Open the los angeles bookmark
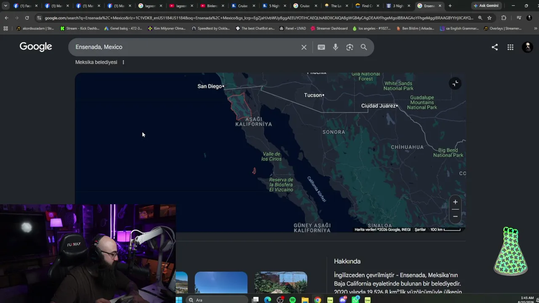 point(371,29)
